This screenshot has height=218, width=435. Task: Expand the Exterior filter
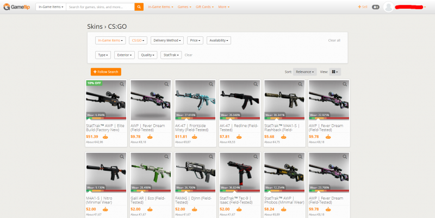[125, 55]
